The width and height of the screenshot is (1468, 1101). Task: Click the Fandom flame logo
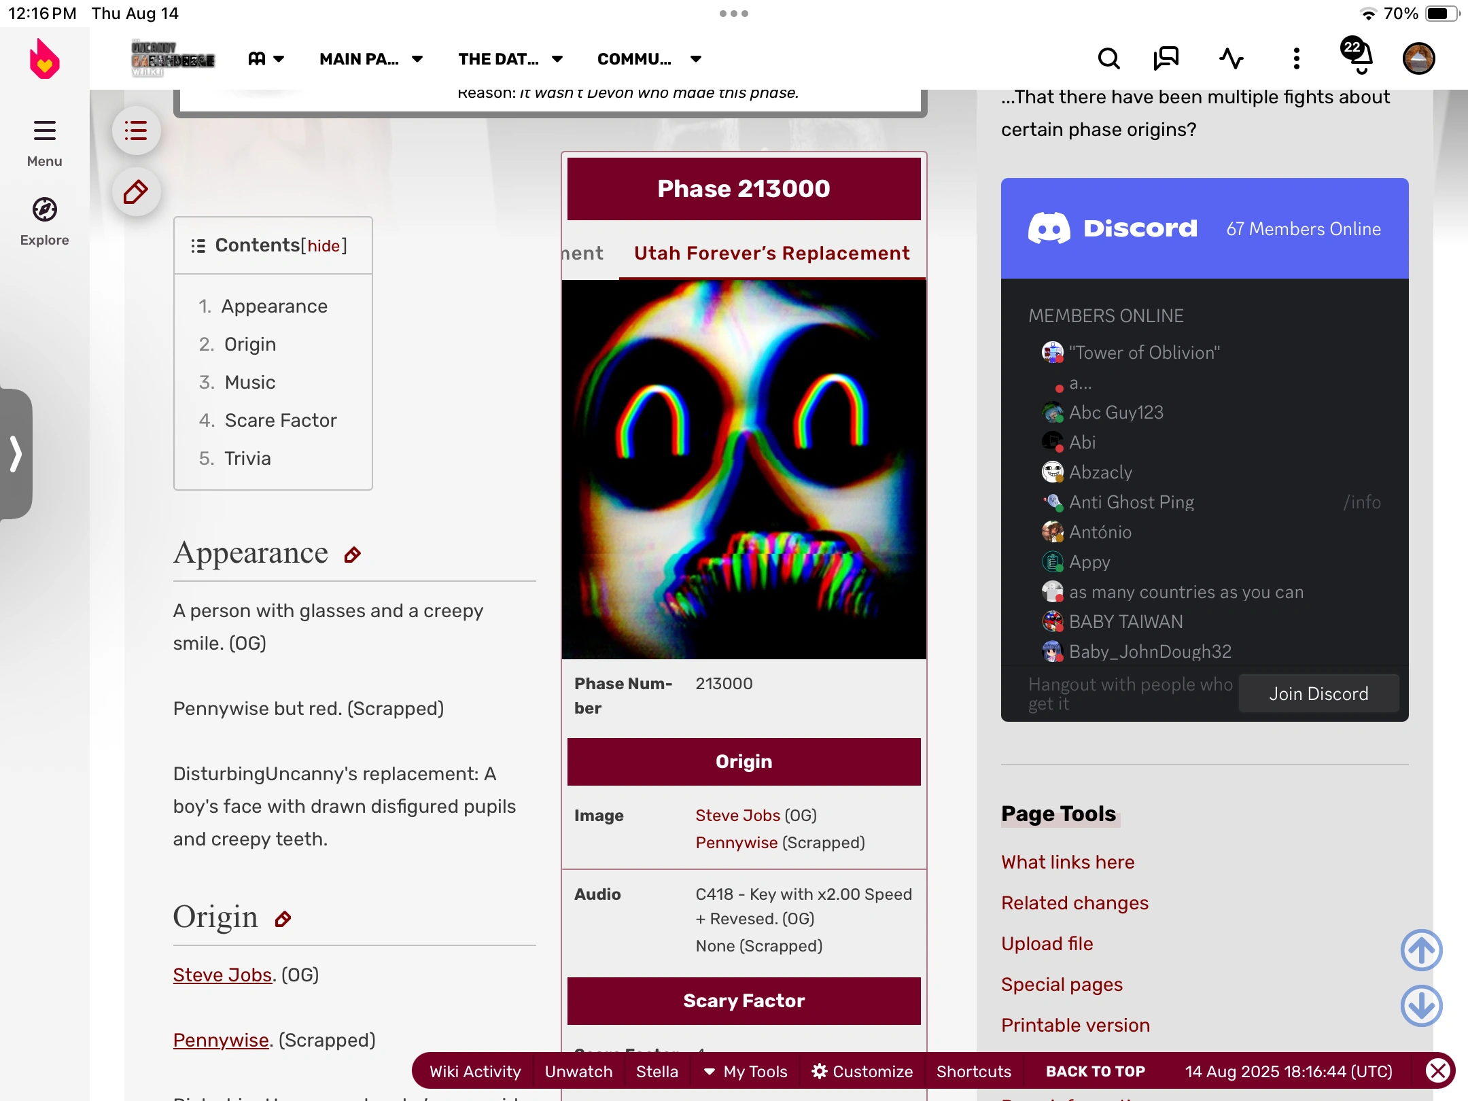click(44, 59)
